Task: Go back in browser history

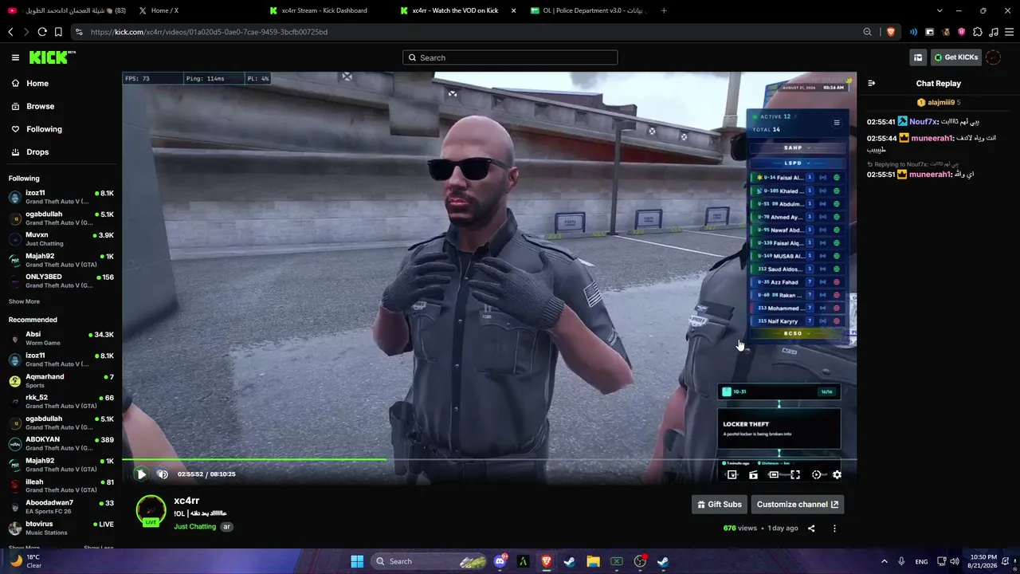Action: tap(10, 32)
